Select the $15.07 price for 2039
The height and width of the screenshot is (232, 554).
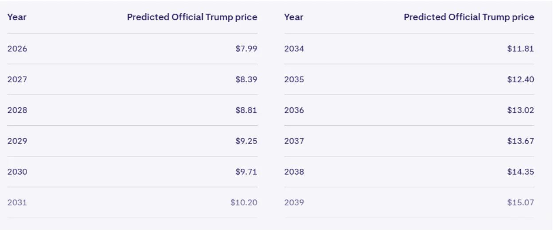tap(520, 203)
